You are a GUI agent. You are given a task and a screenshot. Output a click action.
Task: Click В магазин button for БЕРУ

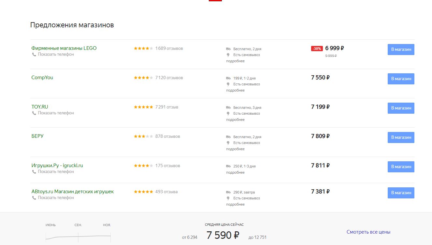coord(401,137)
